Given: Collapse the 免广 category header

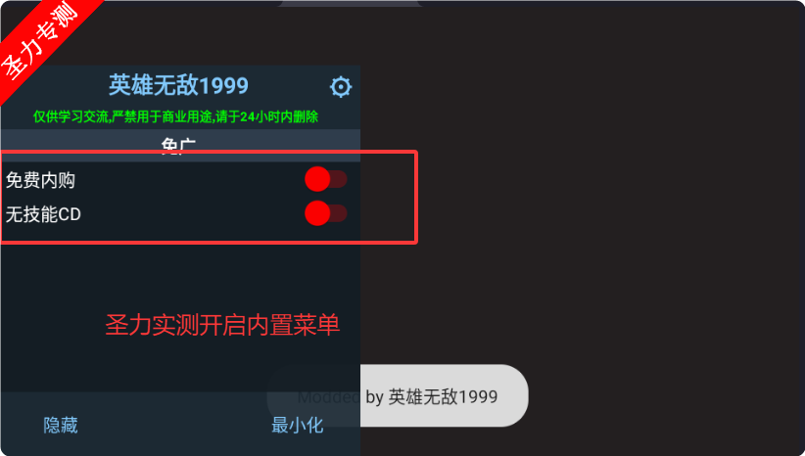Looking at the screenshot, I should pos(180,145).
